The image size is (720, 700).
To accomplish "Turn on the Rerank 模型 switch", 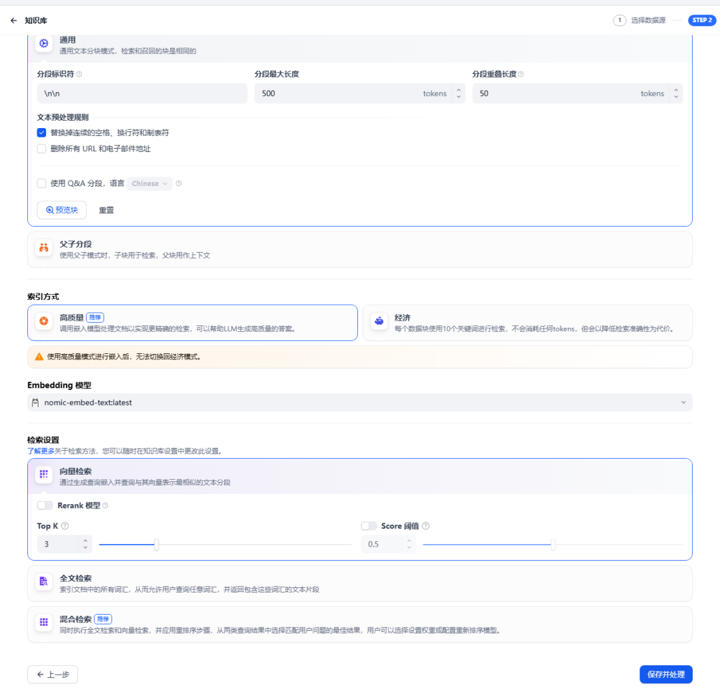I will coord(45,505).
